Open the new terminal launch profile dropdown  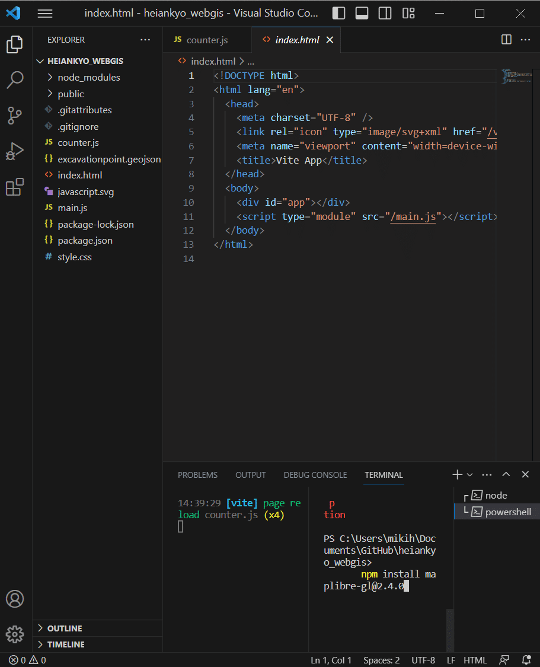tap(470, 475)
